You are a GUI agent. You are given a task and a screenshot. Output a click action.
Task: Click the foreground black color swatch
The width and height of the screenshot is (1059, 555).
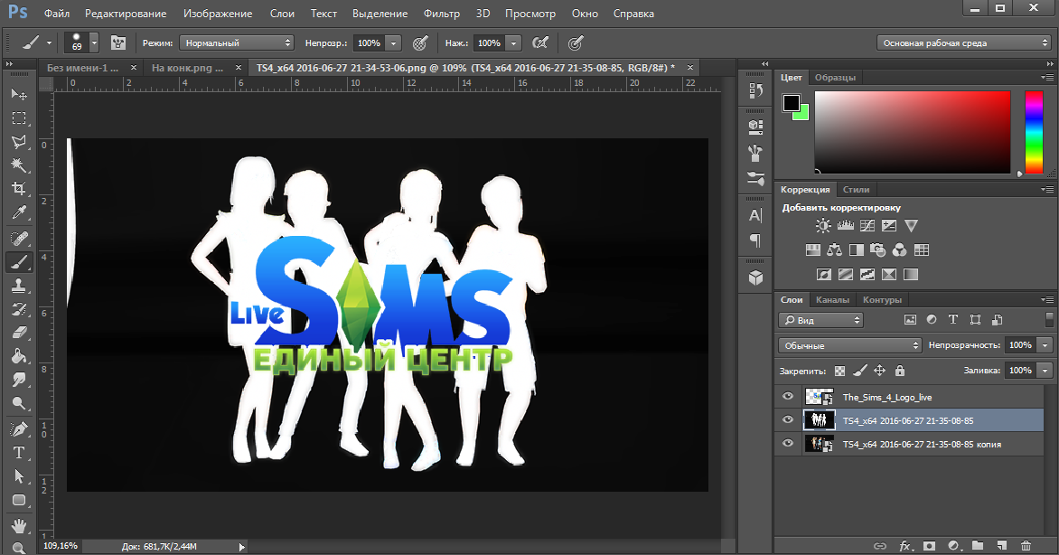point(791,103)
